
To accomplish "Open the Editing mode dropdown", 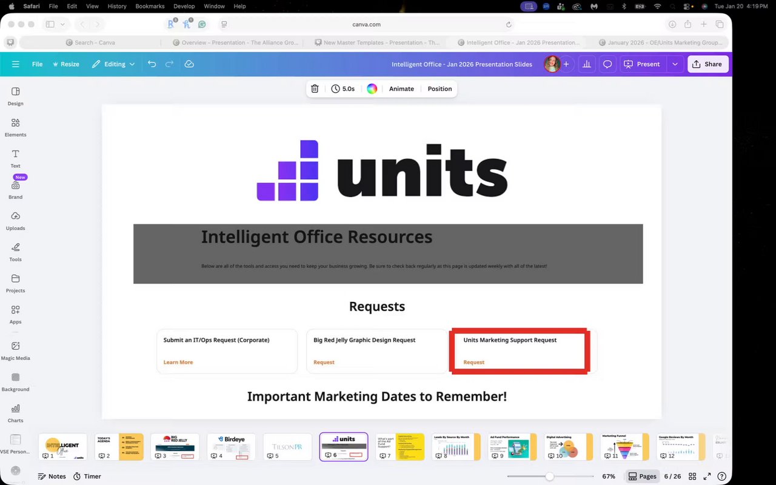I will tap(113, 64).
